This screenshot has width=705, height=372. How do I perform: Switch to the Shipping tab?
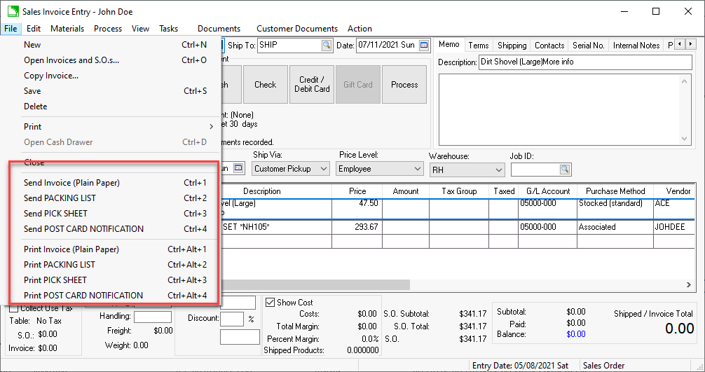click(512, 46)
